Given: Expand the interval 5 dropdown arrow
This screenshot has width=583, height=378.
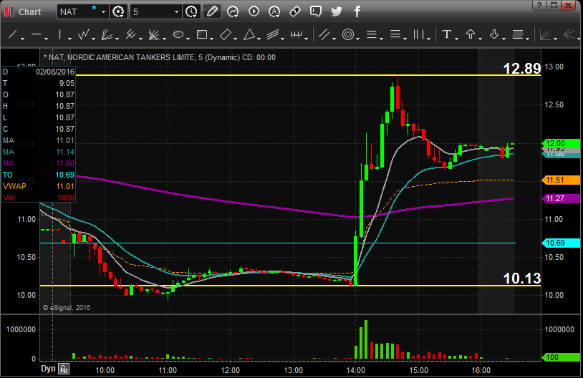Looking at the screenshot, I should point(177,12).
